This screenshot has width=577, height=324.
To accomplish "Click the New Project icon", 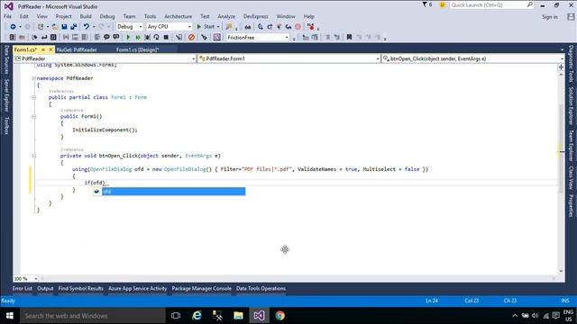I will coord(41,27).
